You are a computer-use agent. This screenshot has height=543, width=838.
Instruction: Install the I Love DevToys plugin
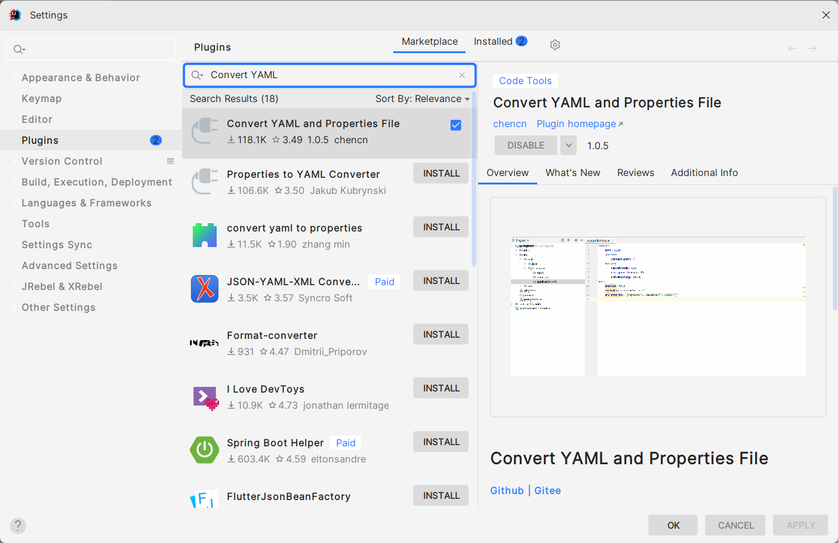point(441,388)
